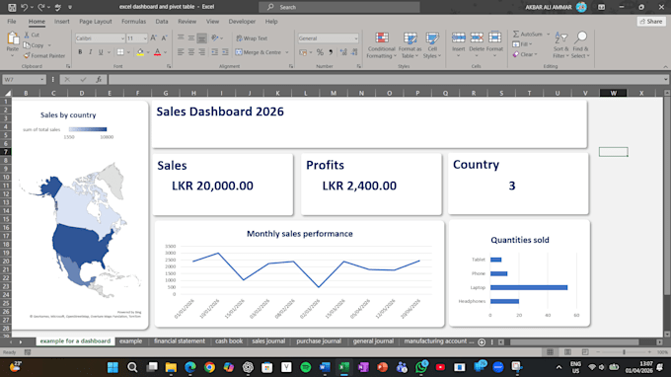The width and height of the screenshot is (671, 377).
Task: Toggle Wrap Text
Action: point(252,38)
